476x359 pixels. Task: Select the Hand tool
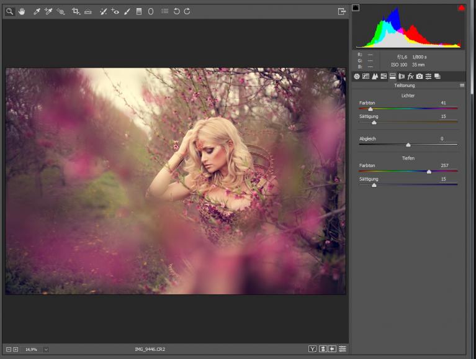point(22,12)
